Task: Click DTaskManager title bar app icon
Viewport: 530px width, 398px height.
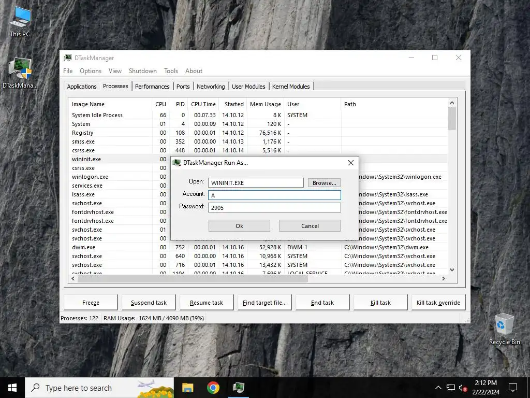Action: click(68, 58)
